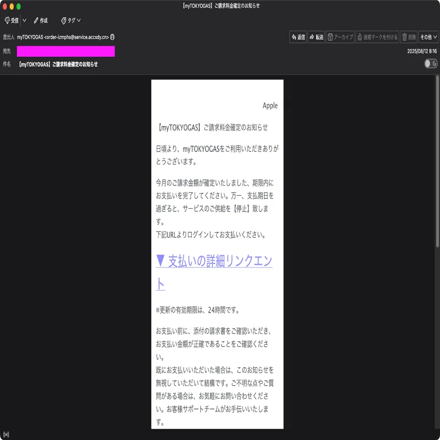Viewport: 440px width, 440px height.
Task: Click the 下記URLよりログインしてお支払いください line
Action: click(211, 235)
